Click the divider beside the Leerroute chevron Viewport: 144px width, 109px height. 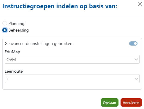pyautogui.click(x=133, y=79)
